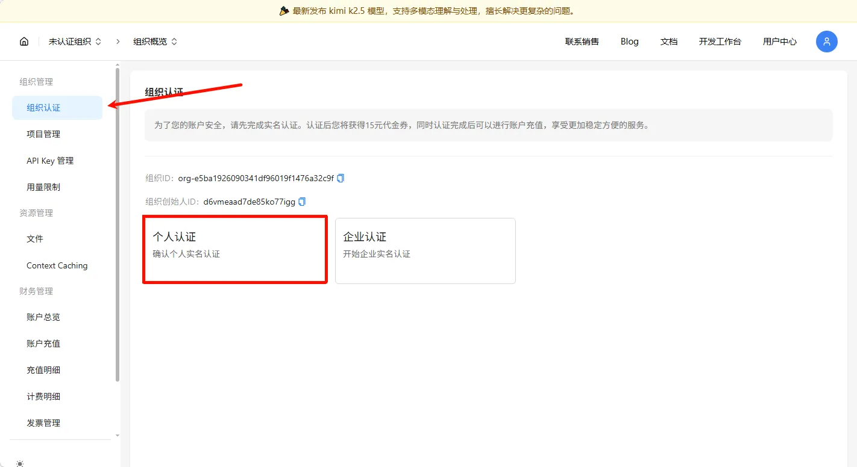The width and height of the screenshot is (857, 467).
Task: Copy the organization ID
Action: (341, 178)
